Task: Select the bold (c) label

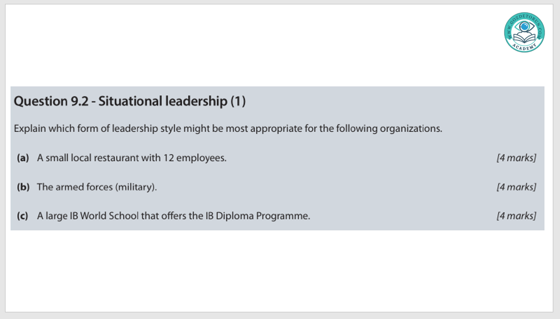Action: click(23, 215)
